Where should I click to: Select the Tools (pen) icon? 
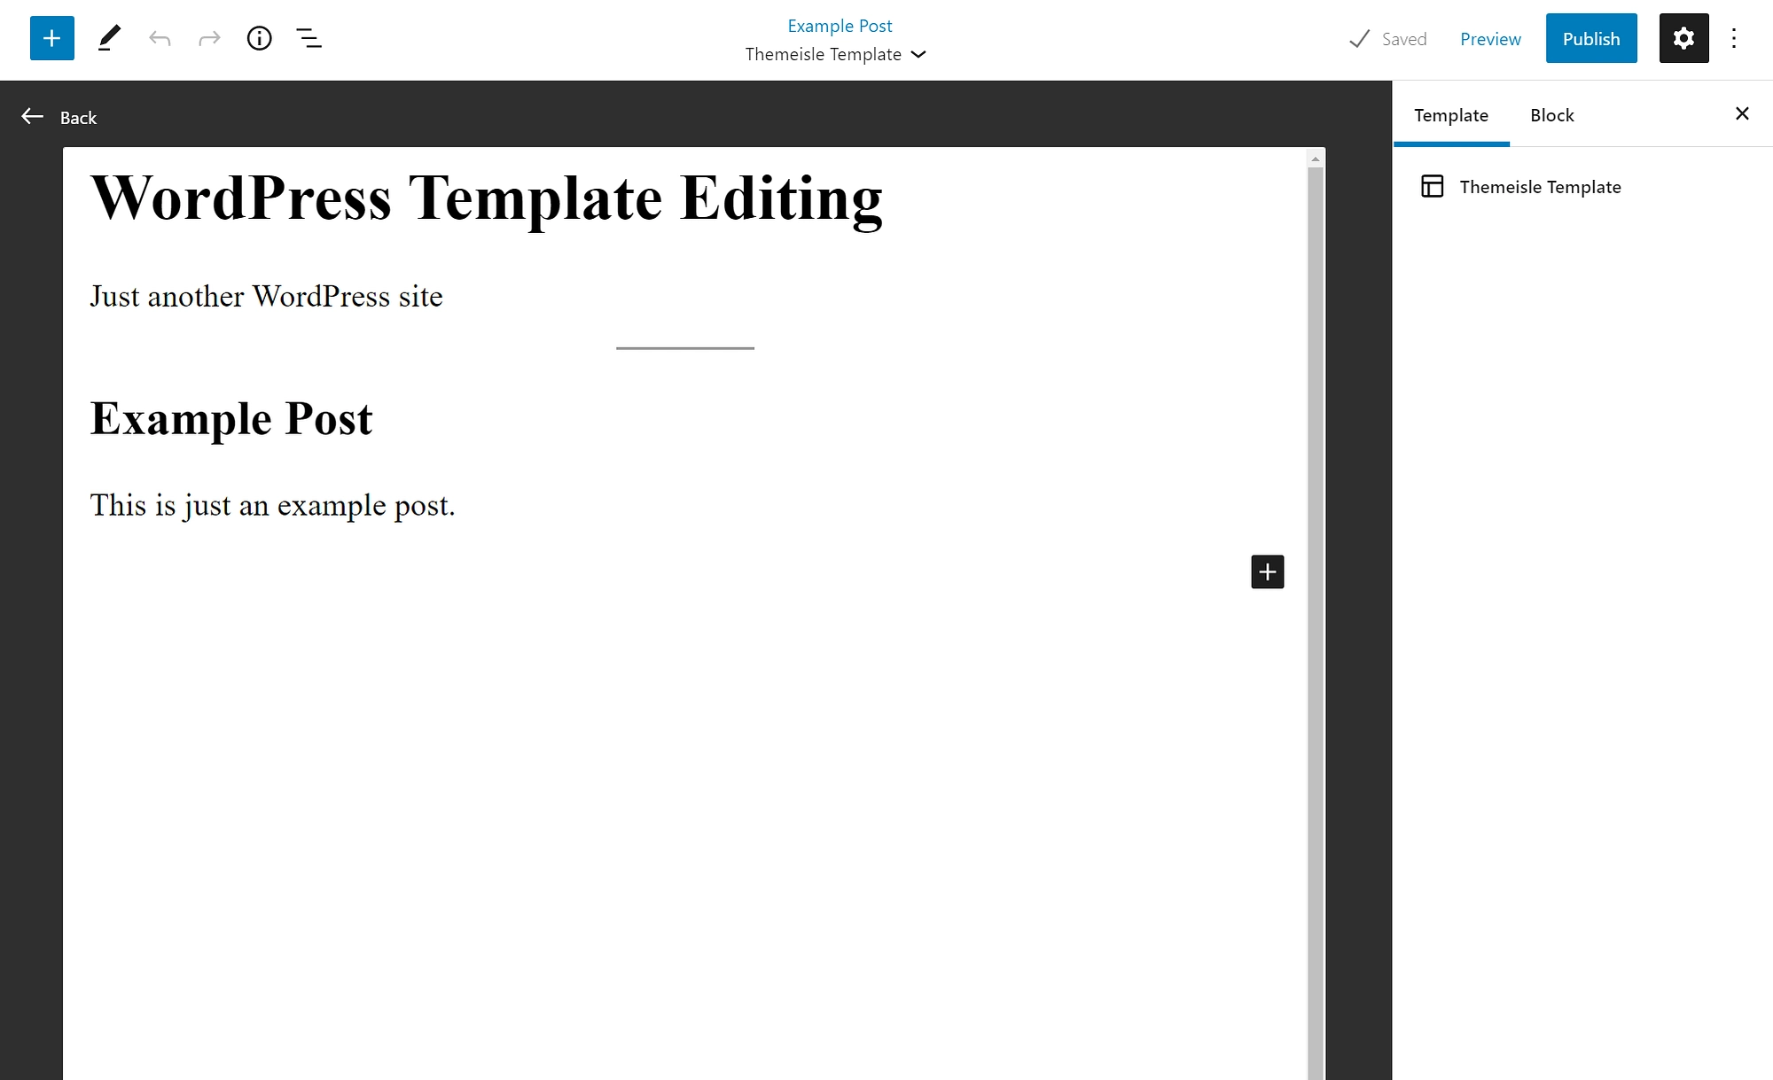click(107, 38)
